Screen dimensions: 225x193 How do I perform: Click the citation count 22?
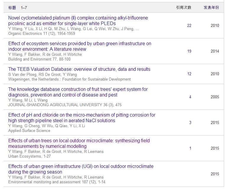tap(189, 26)
